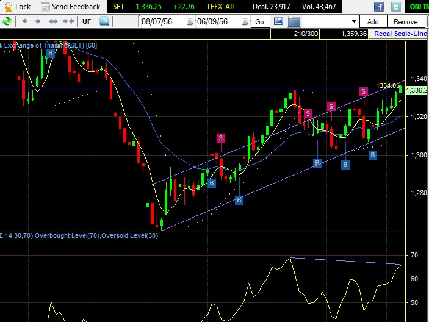Open calendar picker for end date 06/09/56
The image size is (429, 322).
tap(245, 21)
